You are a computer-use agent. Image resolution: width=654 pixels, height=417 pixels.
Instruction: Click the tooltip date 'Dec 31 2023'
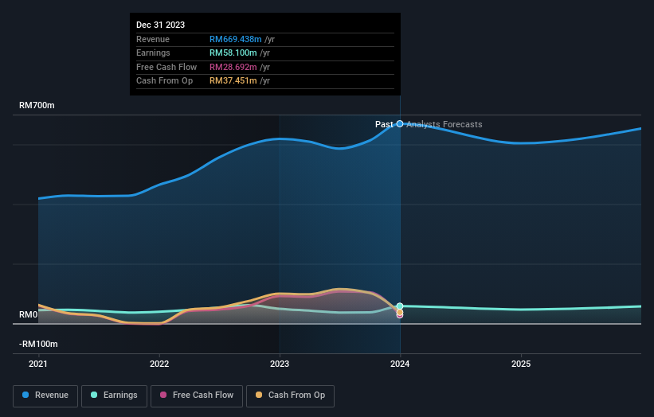tap(161, 25)
